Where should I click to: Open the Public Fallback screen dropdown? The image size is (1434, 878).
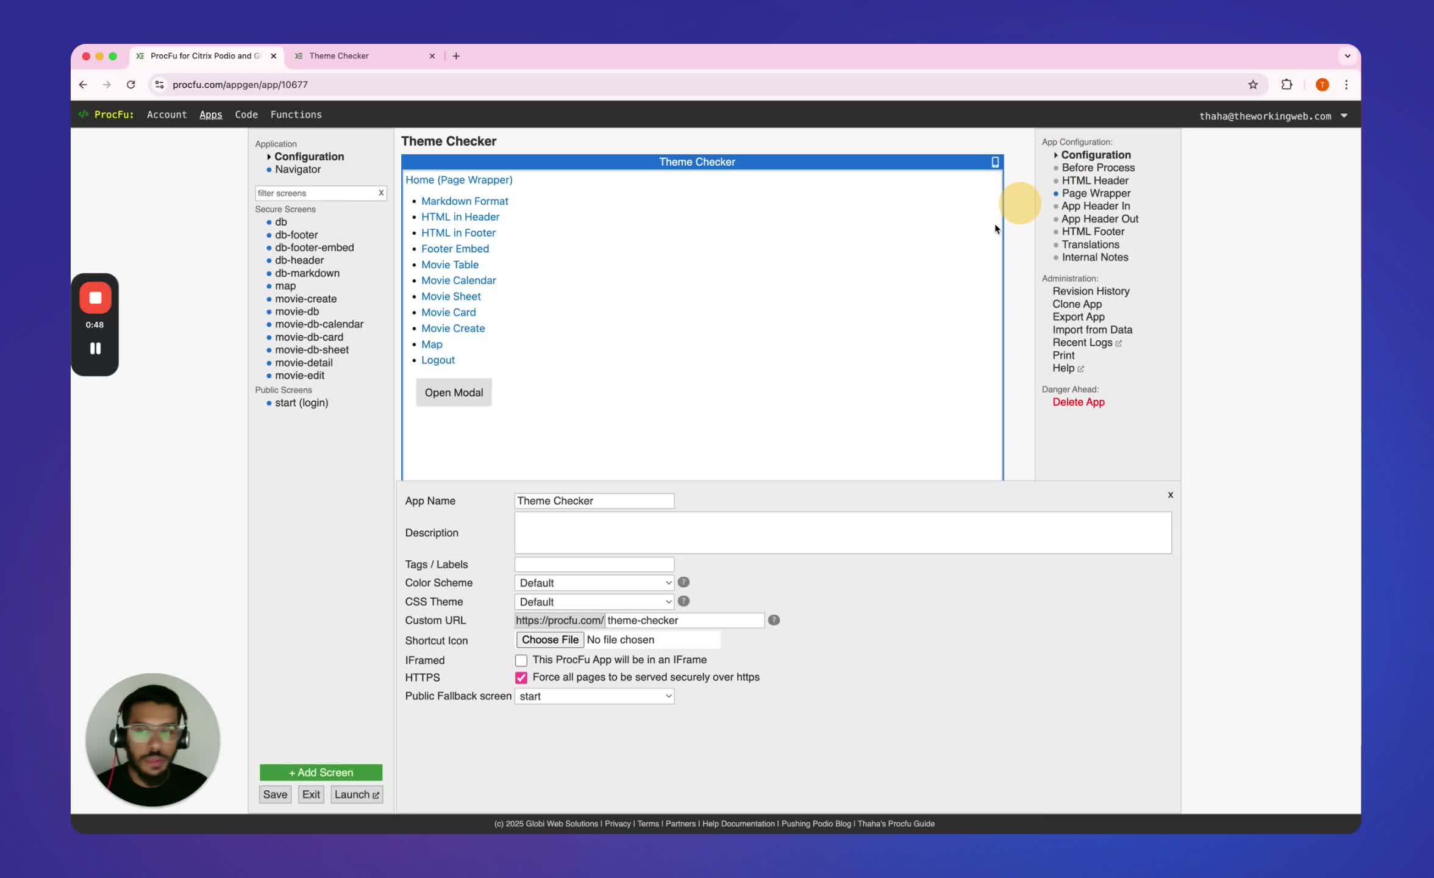point(594,696)
